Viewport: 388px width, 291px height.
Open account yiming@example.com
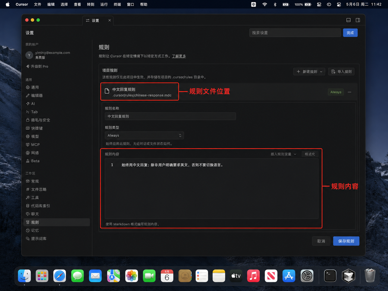click(48, 55)
